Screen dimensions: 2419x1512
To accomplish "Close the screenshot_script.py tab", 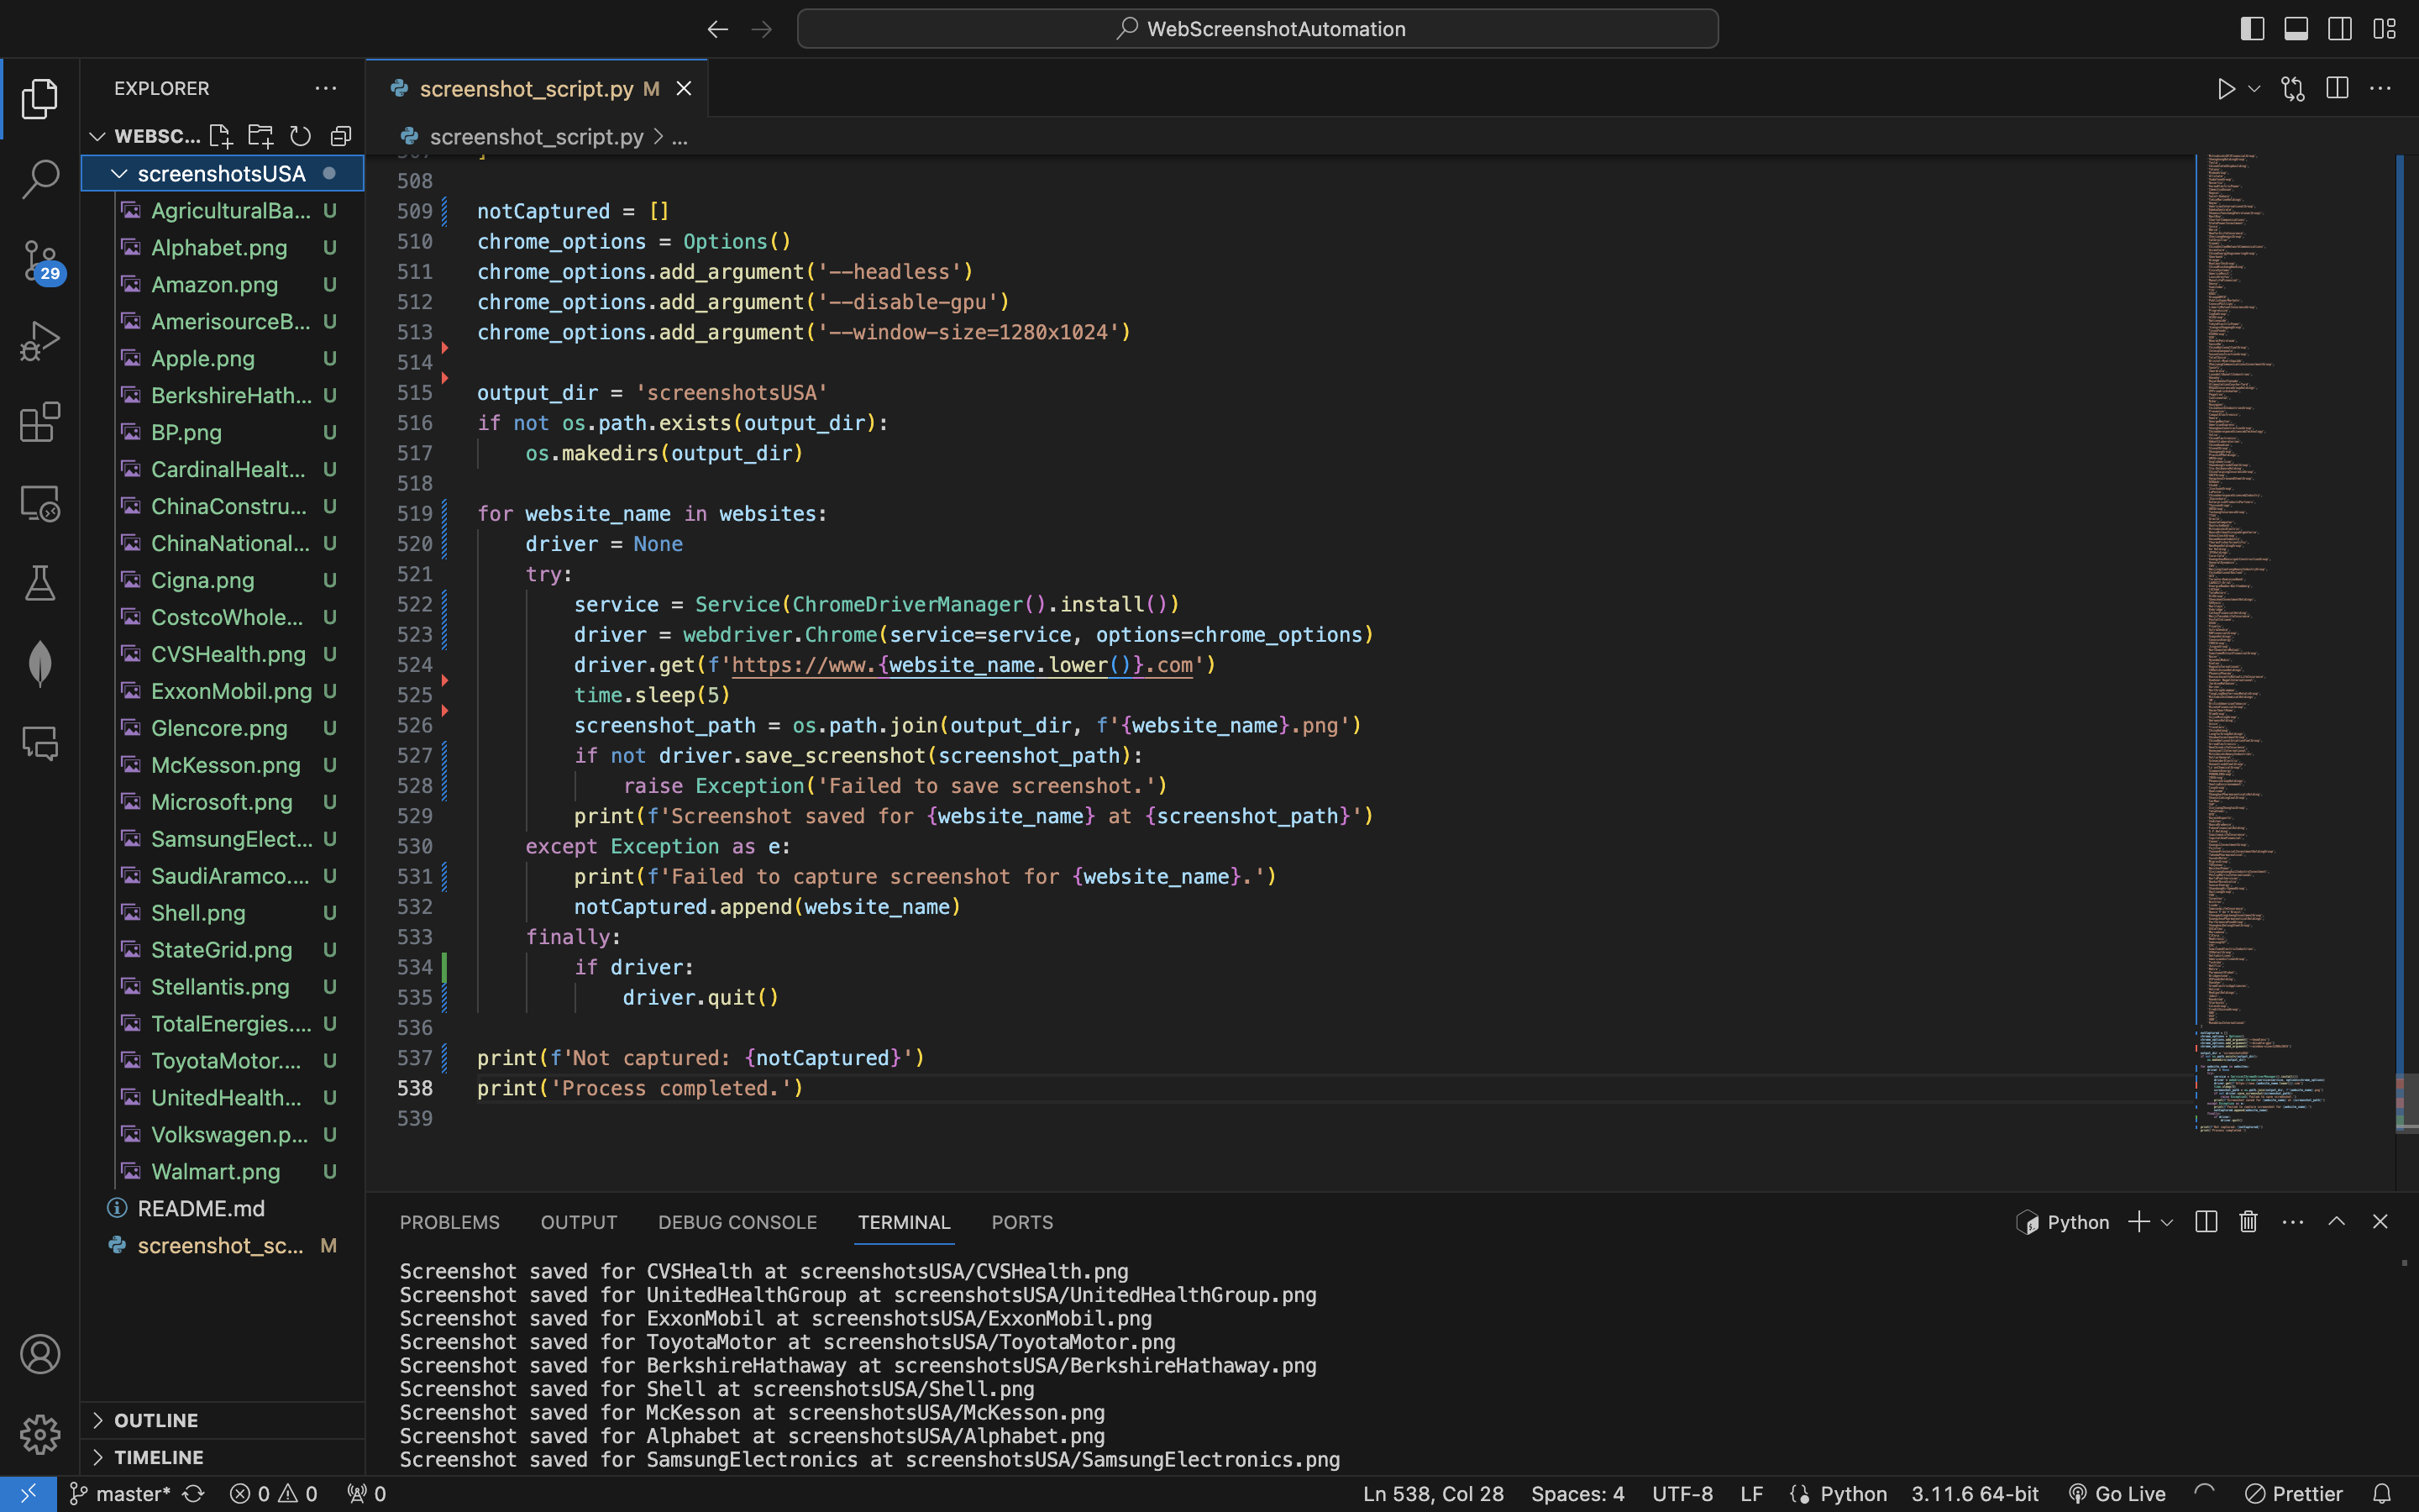I will coord(684,89).
